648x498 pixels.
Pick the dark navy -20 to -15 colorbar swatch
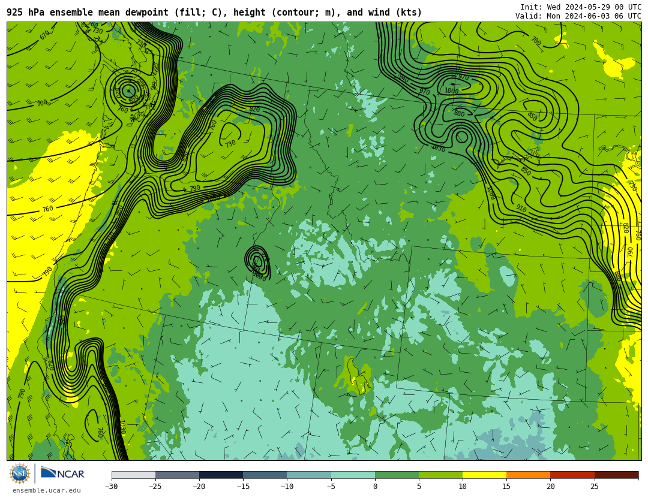[x=221, y=475]
